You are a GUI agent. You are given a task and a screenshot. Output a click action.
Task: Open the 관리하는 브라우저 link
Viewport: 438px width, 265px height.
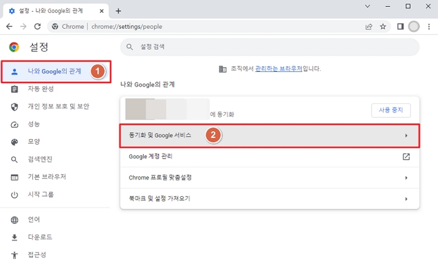click(278, 68)
